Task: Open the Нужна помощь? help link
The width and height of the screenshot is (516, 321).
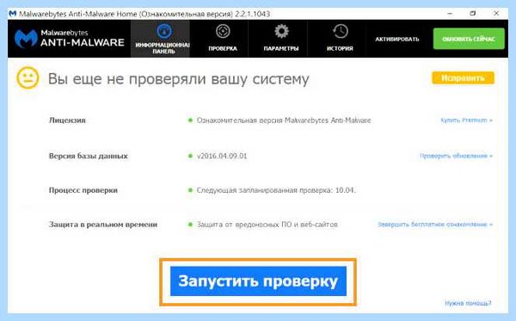Action: 468,303
